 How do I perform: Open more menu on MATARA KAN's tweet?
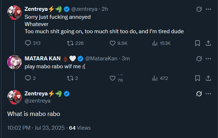coord(208,59)
